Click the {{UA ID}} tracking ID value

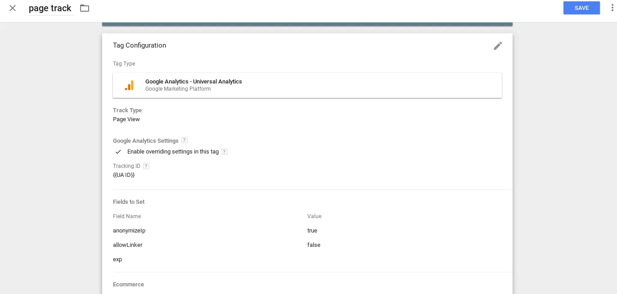pos(124,175)
